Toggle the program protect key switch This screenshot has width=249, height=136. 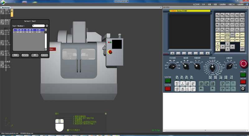pos(243,89)
